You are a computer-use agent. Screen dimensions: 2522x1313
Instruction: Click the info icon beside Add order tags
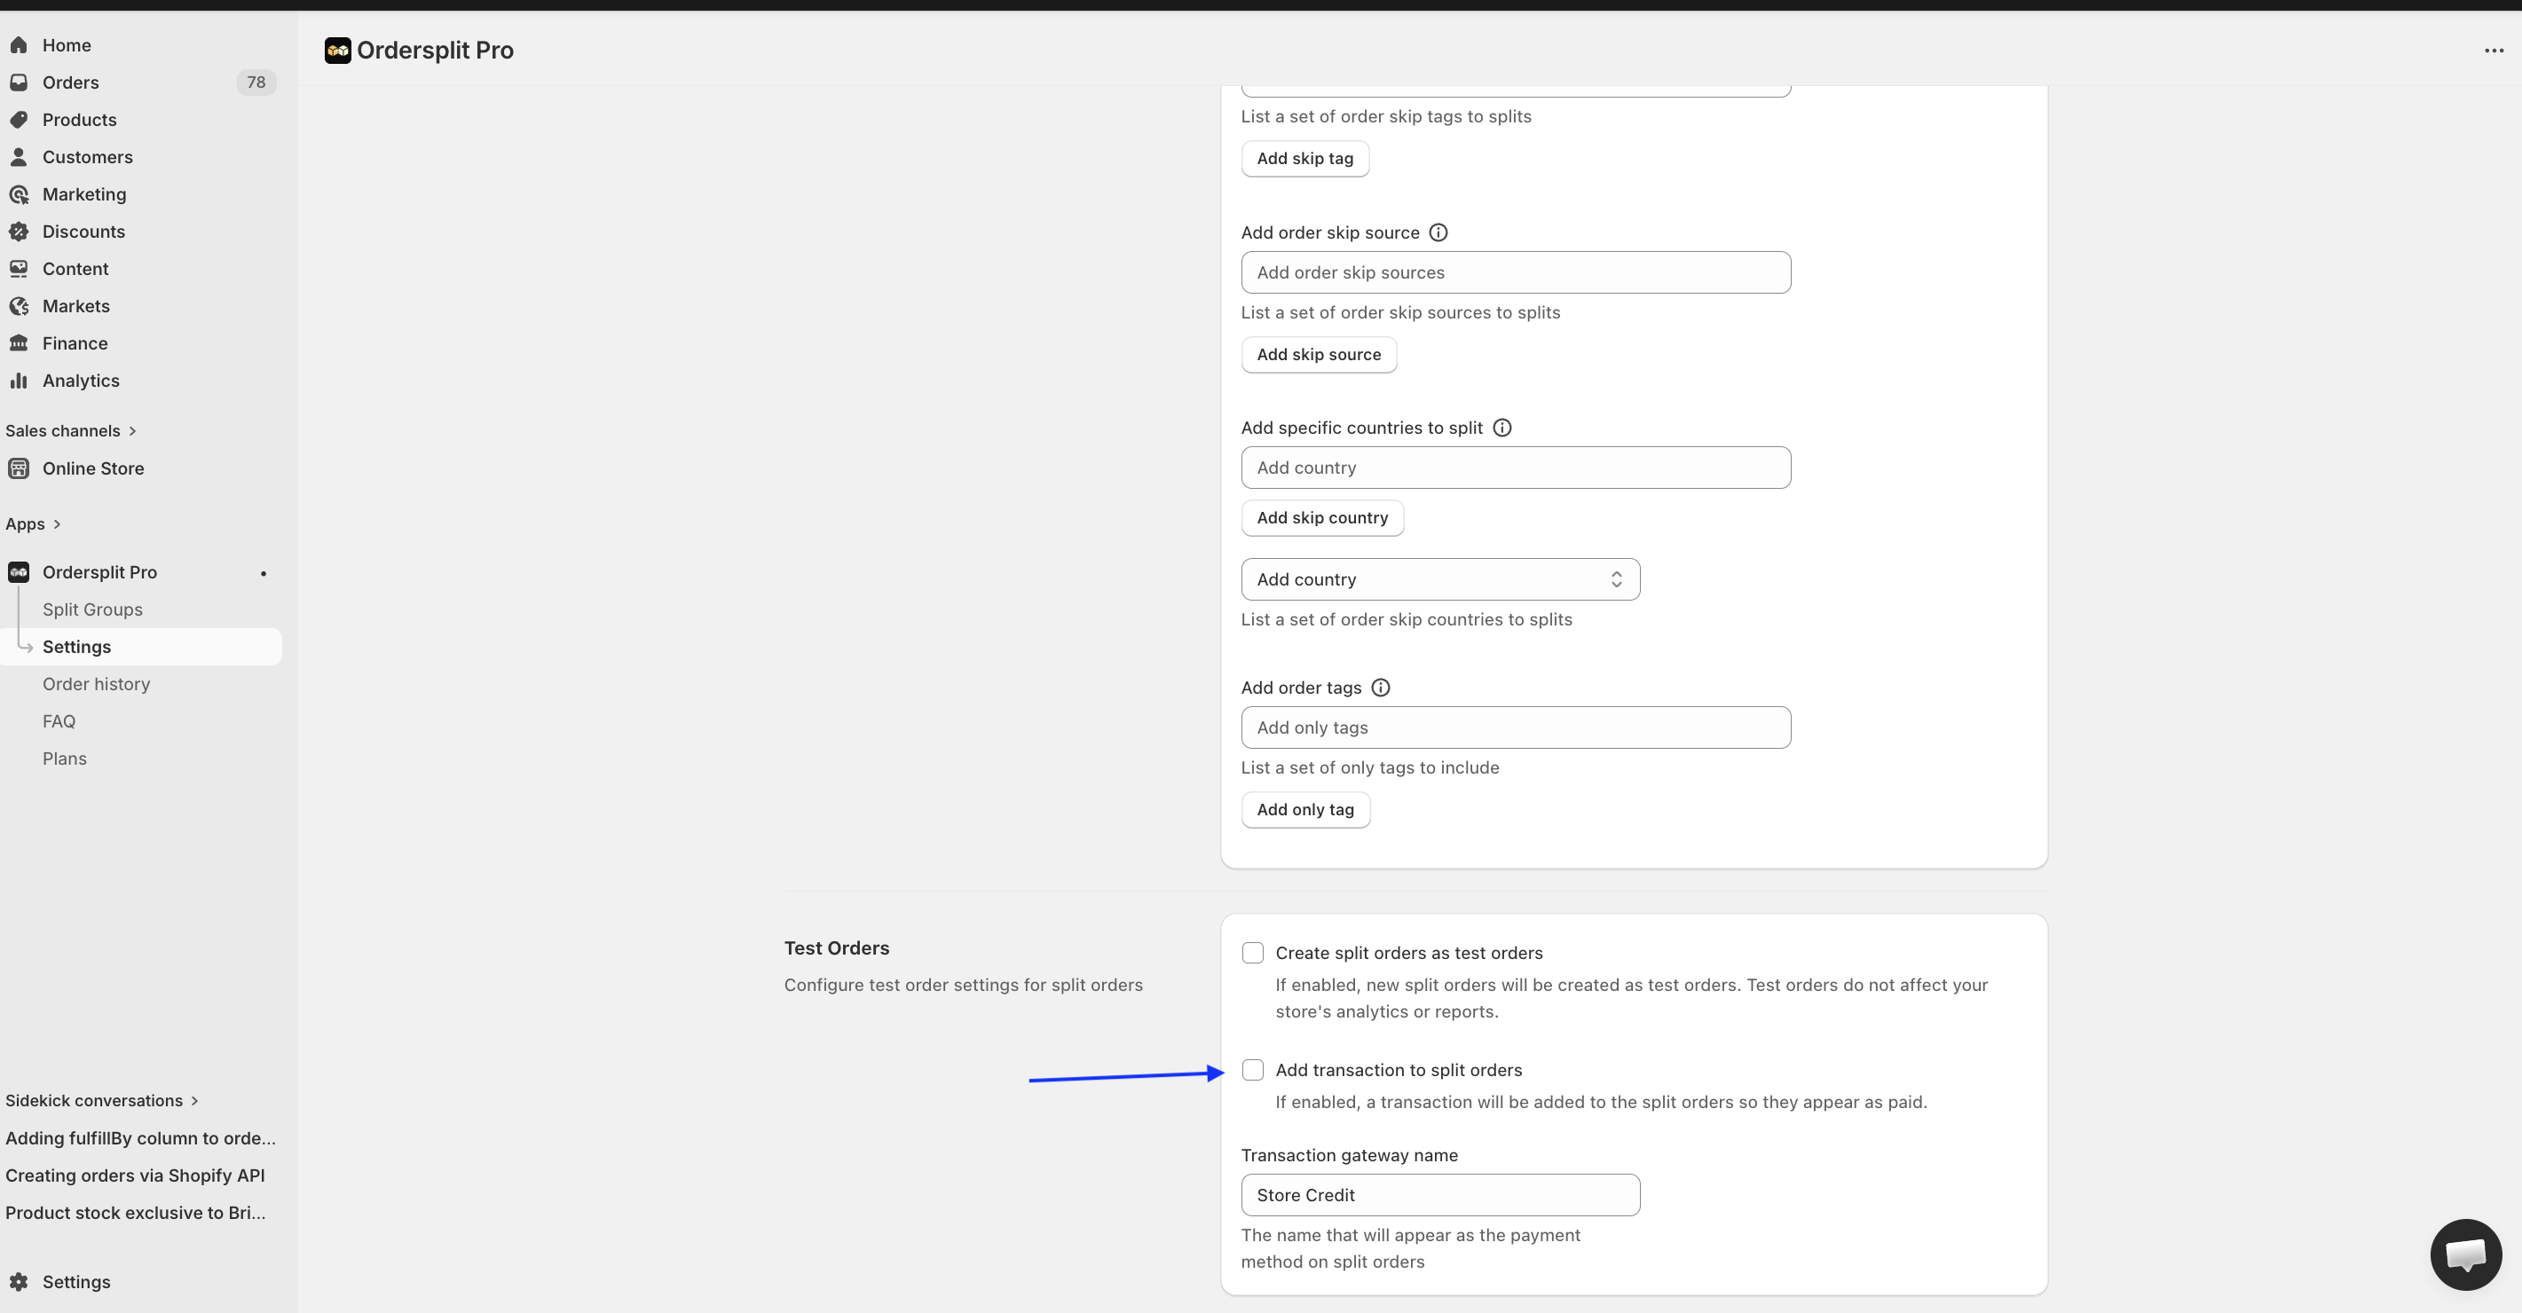(x=1379, y=688)
